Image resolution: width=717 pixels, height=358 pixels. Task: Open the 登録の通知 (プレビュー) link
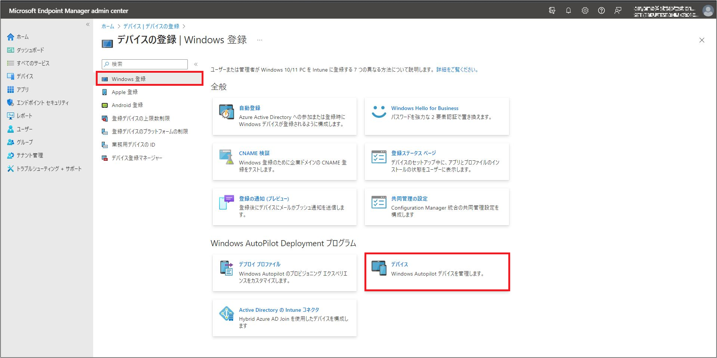click(264, 199)
